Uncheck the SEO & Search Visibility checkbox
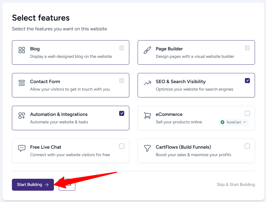The image size is (266, 202). tap(247, 80)
